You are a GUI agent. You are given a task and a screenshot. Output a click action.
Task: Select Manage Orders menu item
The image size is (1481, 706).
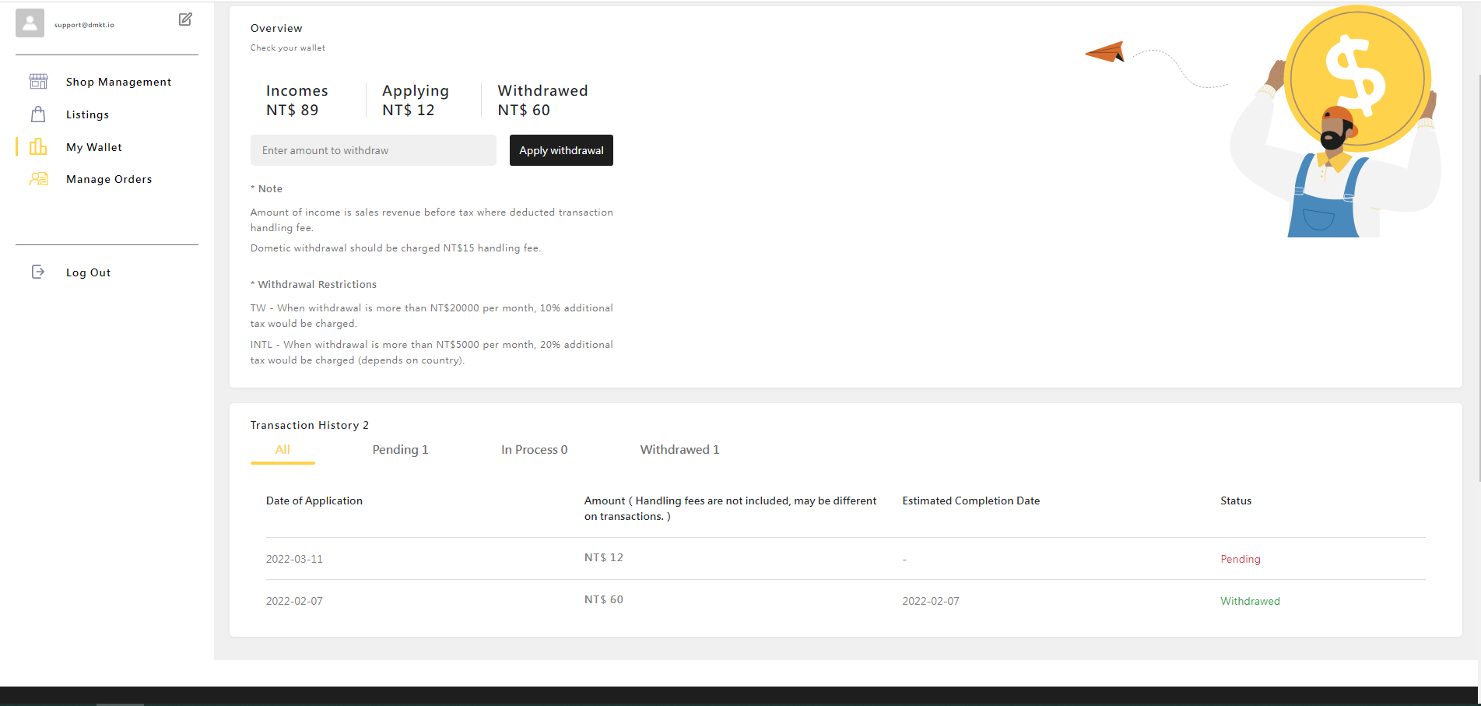[109, 179]
